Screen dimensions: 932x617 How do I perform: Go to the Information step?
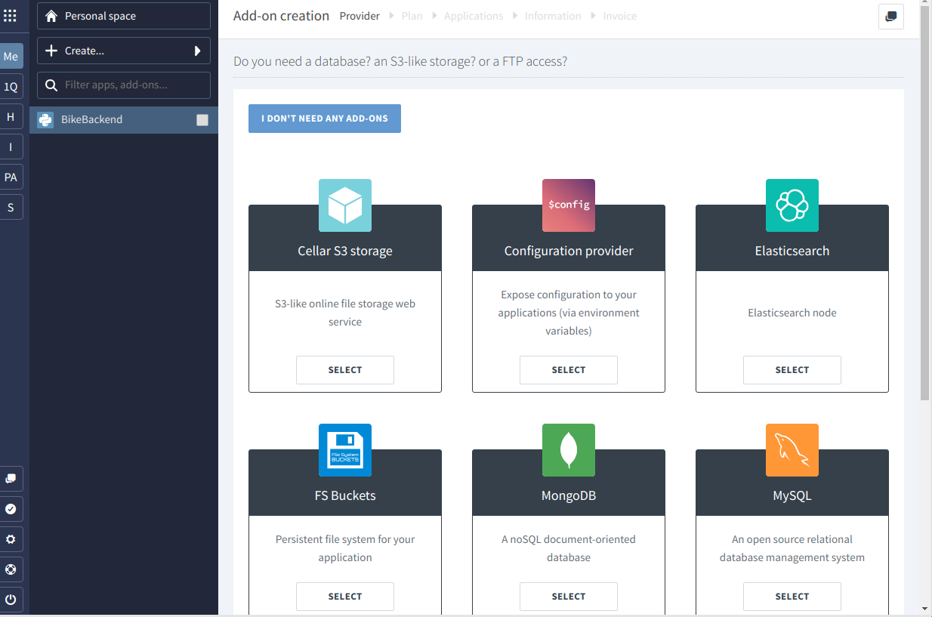pos(553,16)
